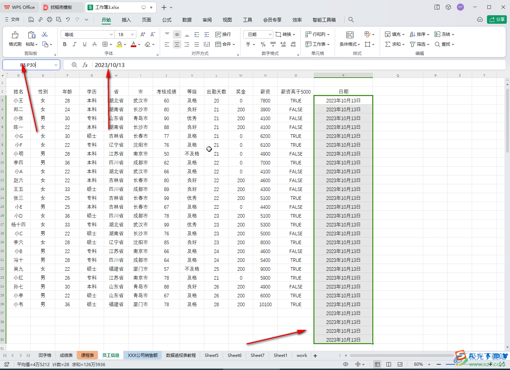Open the number format 日期 dropdown

tap(270, 34)
